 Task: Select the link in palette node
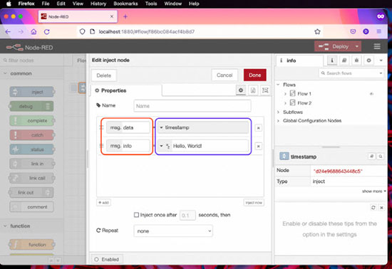tap(32, 164)
